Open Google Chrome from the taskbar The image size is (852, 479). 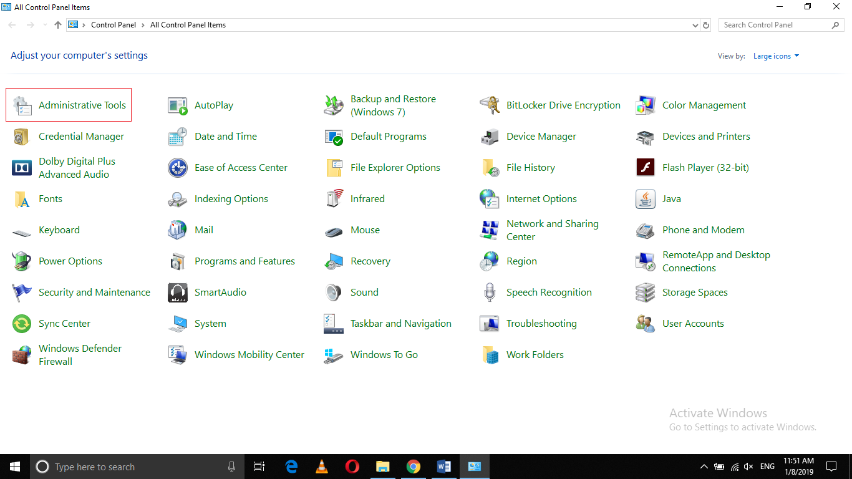point(414,466)
